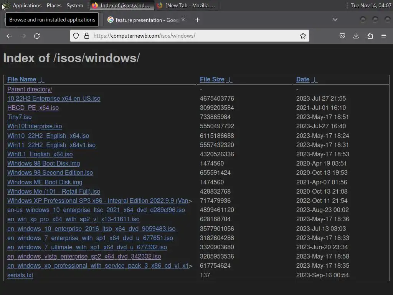Viewport: 393px width, 295px height.
Task: Open Windows 98 Second Edition.iso
Action: pyautogui.click(x=50, y=173)
